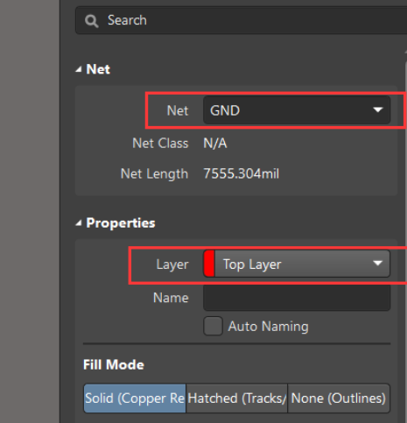Image resolution: width=407 pixels, height=423 pixels.
Task: Collapse the Net section
Action: pyautogui.click(x=78, y=69)
